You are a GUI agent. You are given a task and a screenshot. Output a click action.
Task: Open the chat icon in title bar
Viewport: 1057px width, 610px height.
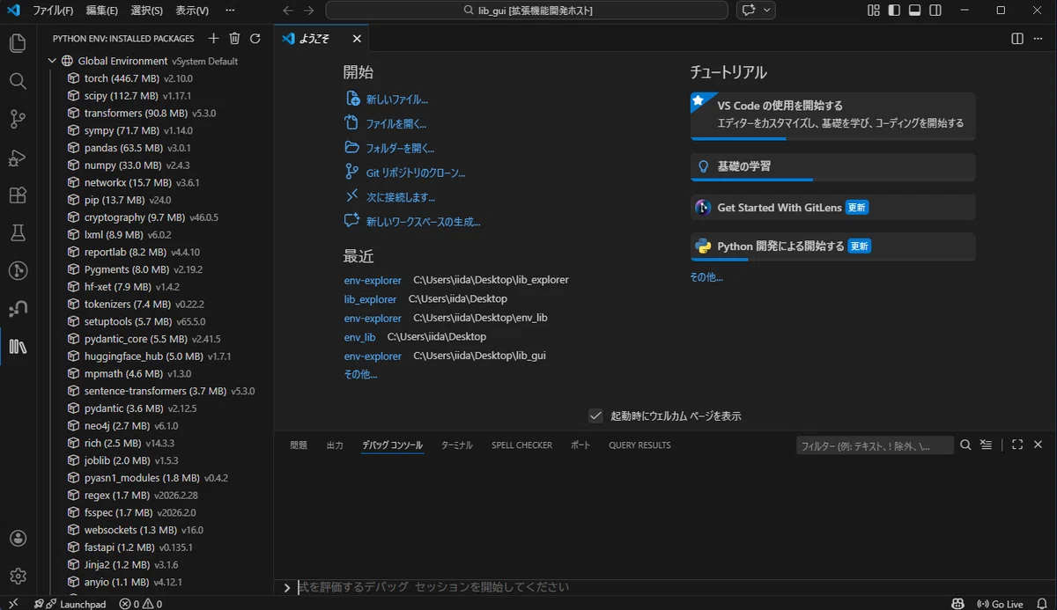[x=750, y=11]
